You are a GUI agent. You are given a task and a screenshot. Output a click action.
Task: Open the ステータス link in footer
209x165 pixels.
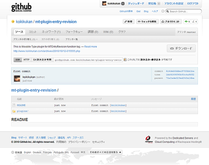click(78, 137)
